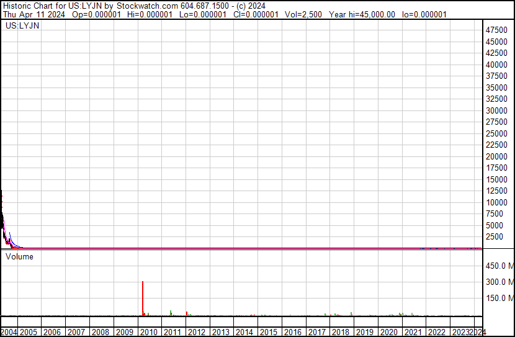
Task: Click the Year hi=45,000.00 header value
Action: click(x=362, y=14)
